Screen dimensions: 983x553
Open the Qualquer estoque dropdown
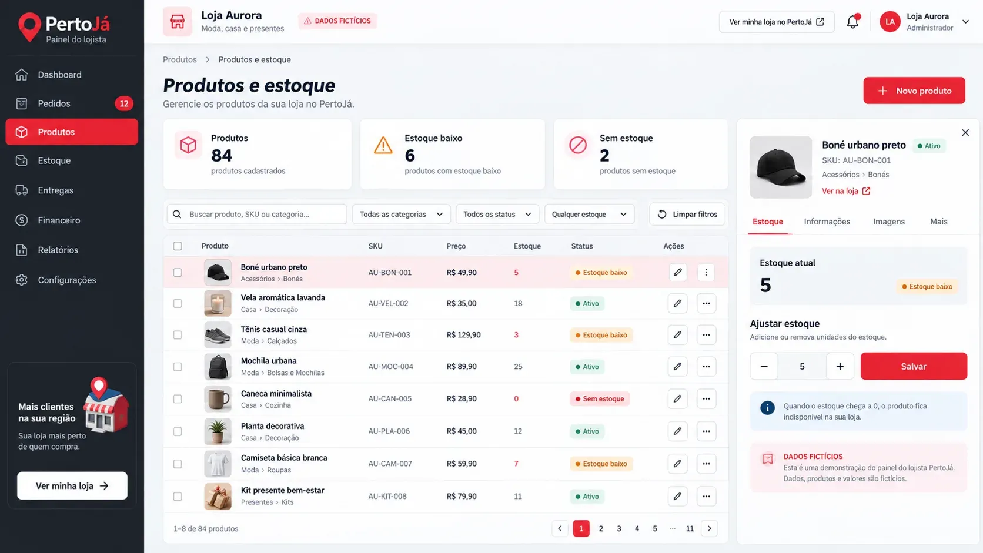pos(589,214)
